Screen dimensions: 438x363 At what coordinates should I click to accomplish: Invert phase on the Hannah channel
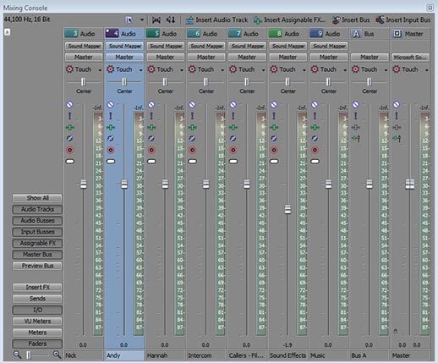click(151, 139)
